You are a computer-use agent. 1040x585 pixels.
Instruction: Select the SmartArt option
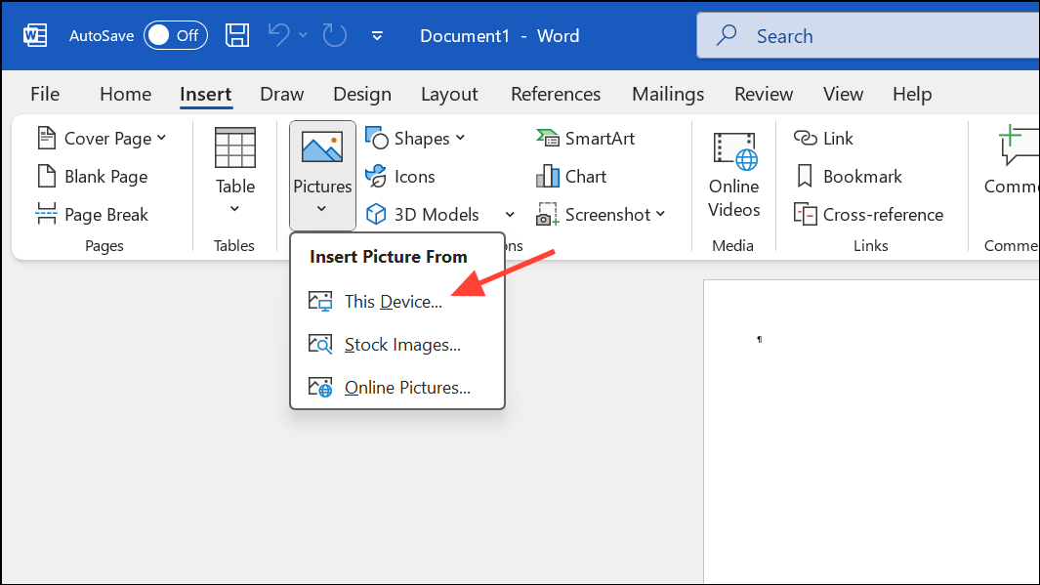586,138
